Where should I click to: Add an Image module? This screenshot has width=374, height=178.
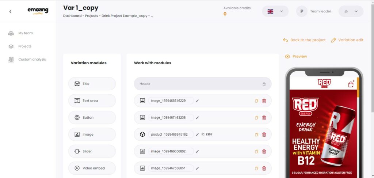[x=92, y=135]
